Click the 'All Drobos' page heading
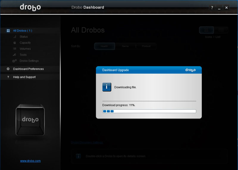238x170 pixels. click(x=88, y=30)
